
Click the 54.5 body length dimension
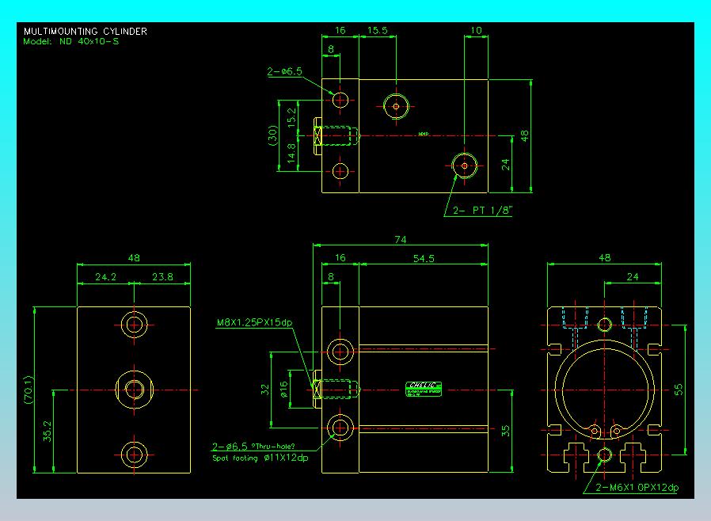click(424, 258)
